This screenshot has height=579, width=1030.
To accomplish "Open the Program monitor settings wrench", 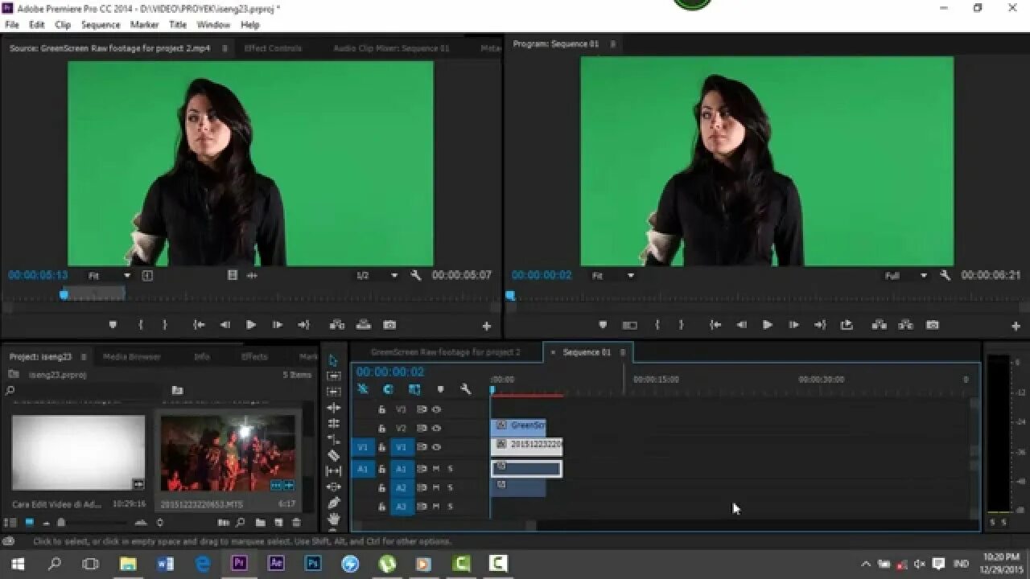I will coord(945,275).
